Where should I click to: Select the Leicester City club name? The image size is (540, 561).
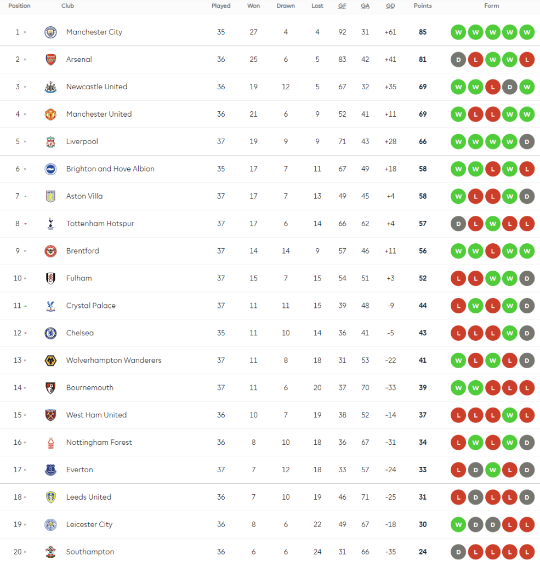coord(89,524)
